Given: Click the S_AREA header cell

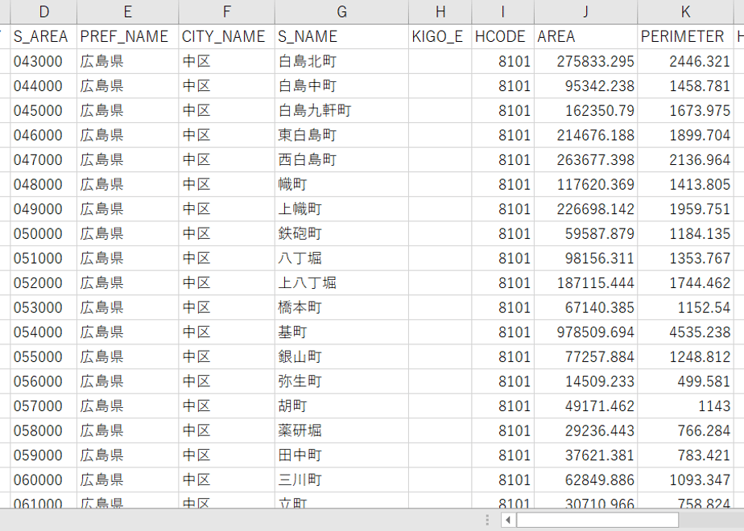Looking at the screenshot, I should 43,36.
